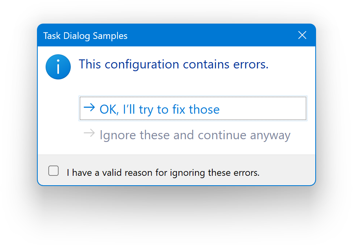Choose "OK, I'll try to fix those"

click(x=159, y=109)
